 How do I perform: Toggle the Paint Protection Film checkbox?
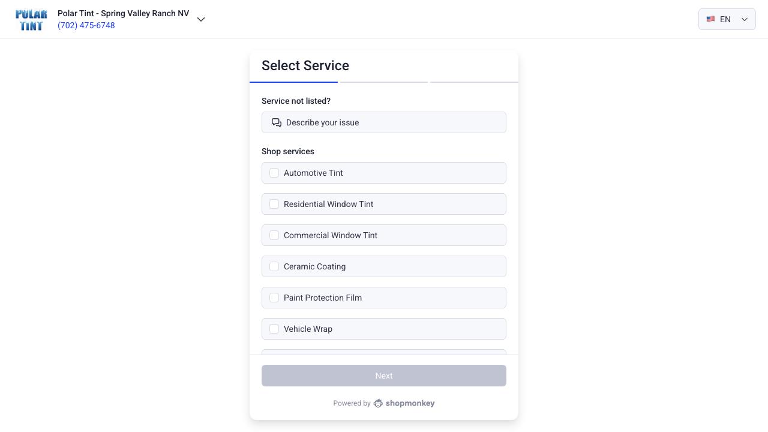coord(274,298)
